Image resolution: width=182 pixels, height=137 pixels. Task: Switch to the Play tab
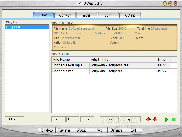(43, 15)
